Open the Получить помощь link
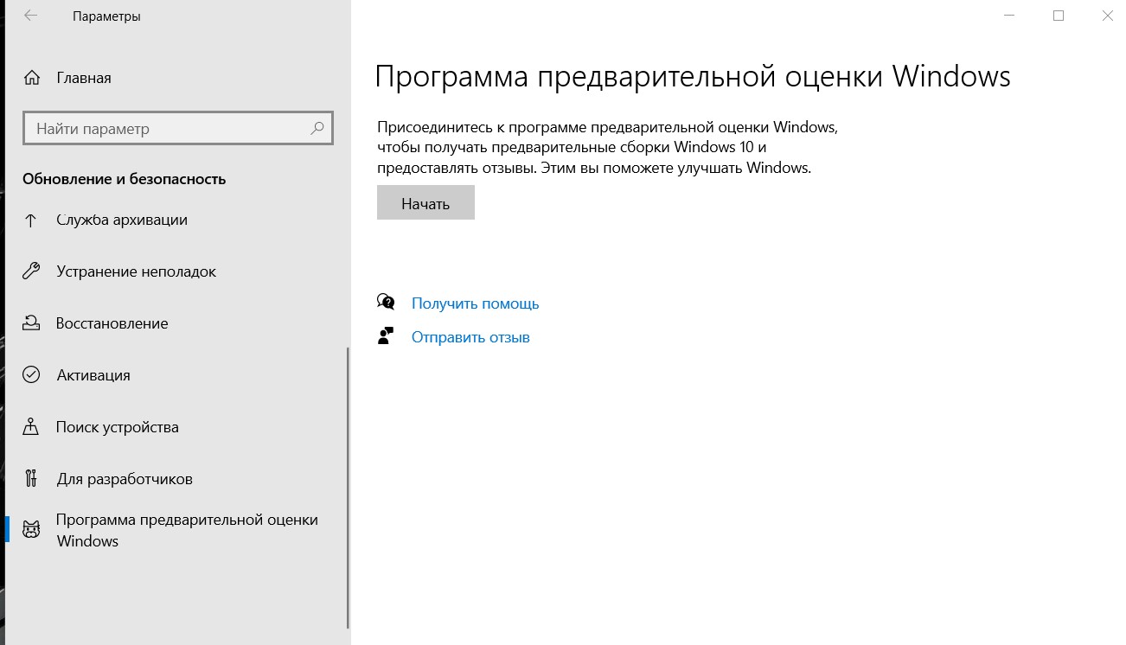Image resolution: width=1126 pixels, height=645 pixels. (475, 303)
